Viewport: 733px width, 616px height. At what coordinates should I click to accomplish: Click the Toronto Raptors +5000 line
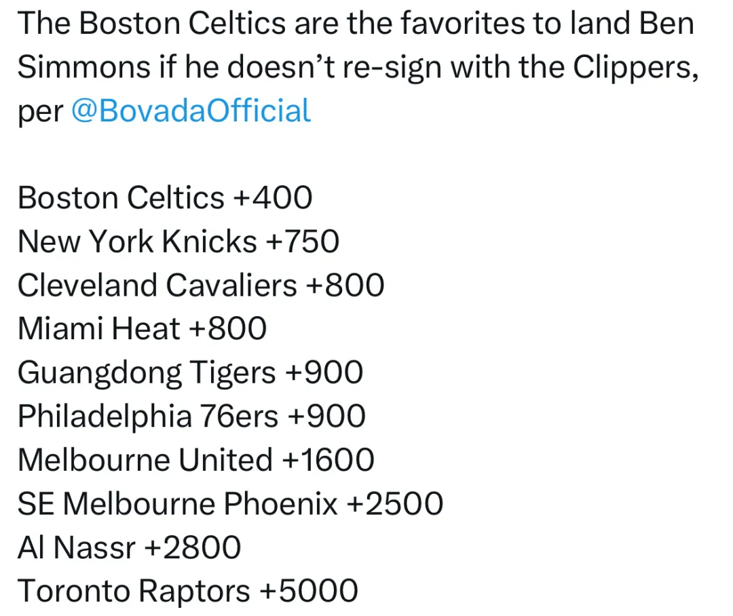(x=188, y=591)
